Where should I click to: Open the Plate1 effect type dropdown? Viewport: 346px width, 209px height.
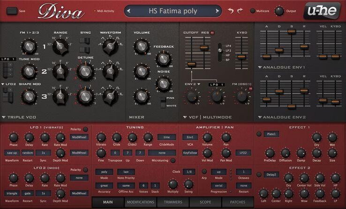[271, 134]
